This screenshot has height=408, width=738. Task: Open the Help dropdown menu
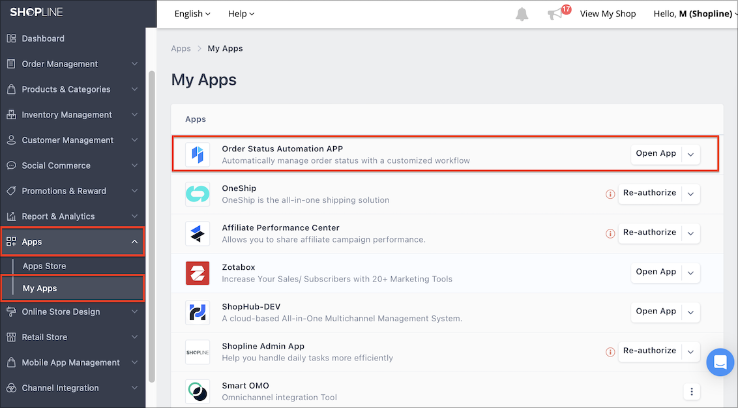pyautogui.click(x=241, y=14)
